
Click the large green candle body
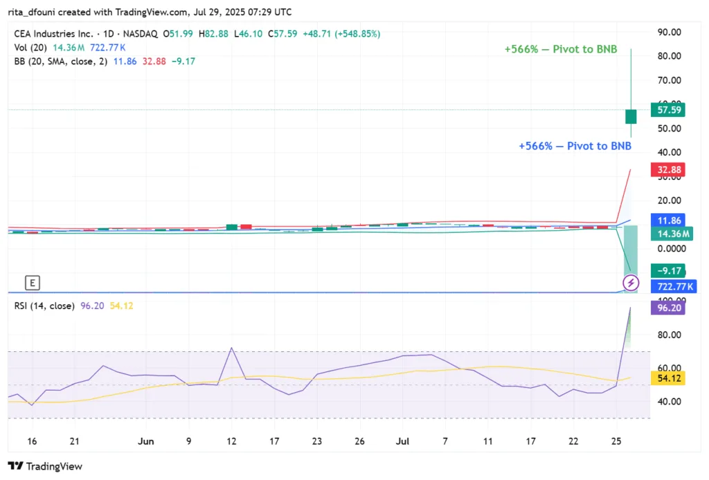click(631, 117)
